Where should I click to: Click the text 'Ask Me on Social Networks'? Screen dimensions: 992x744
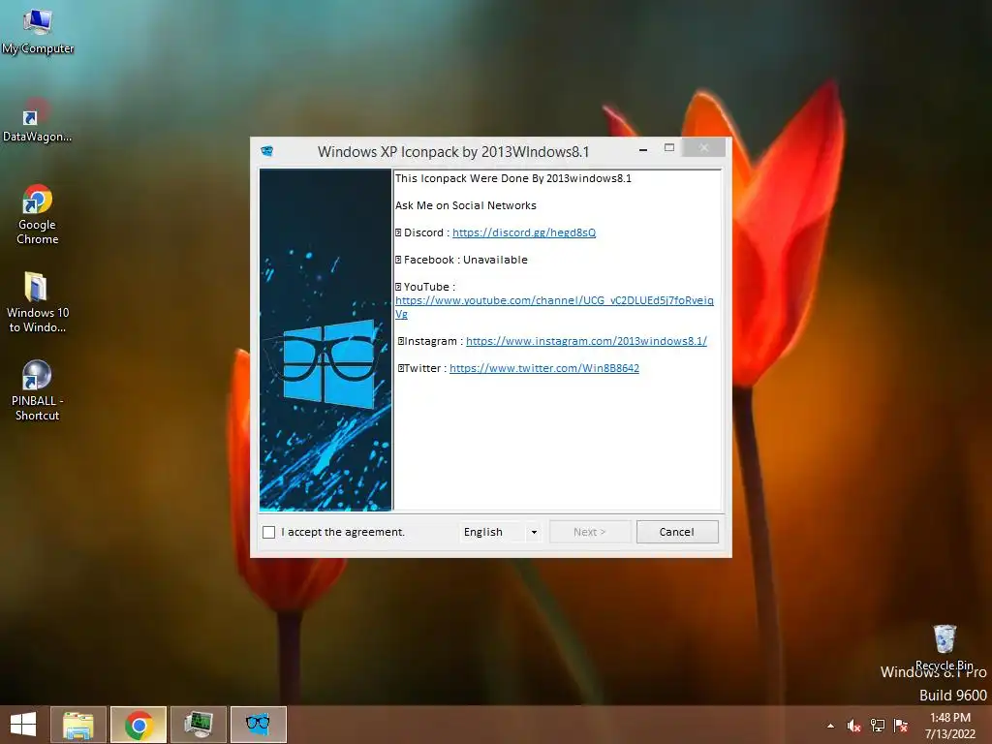tap(466, 205)
